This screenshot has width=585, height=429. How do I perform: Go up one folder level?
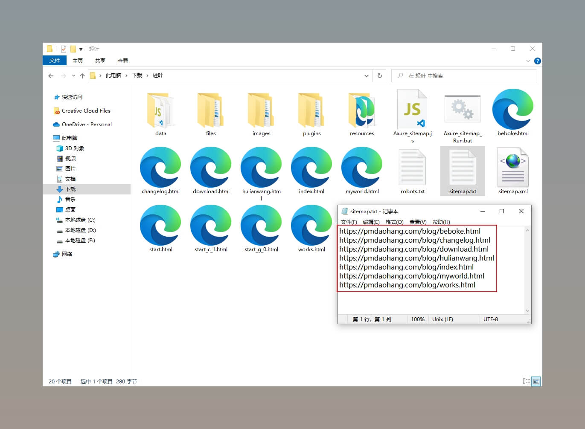tap(82, 75)
